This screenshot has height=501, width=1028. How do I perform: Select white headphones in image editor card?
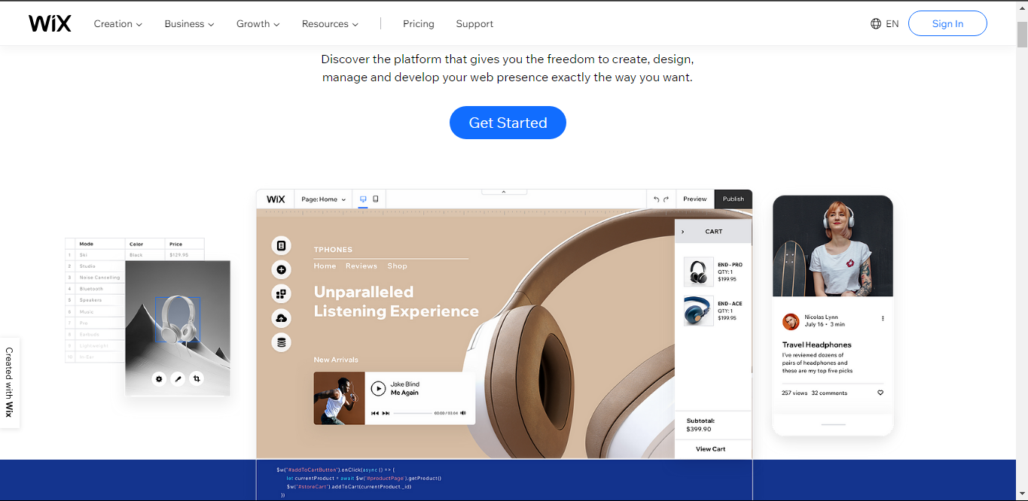click(x=178, y=320)
